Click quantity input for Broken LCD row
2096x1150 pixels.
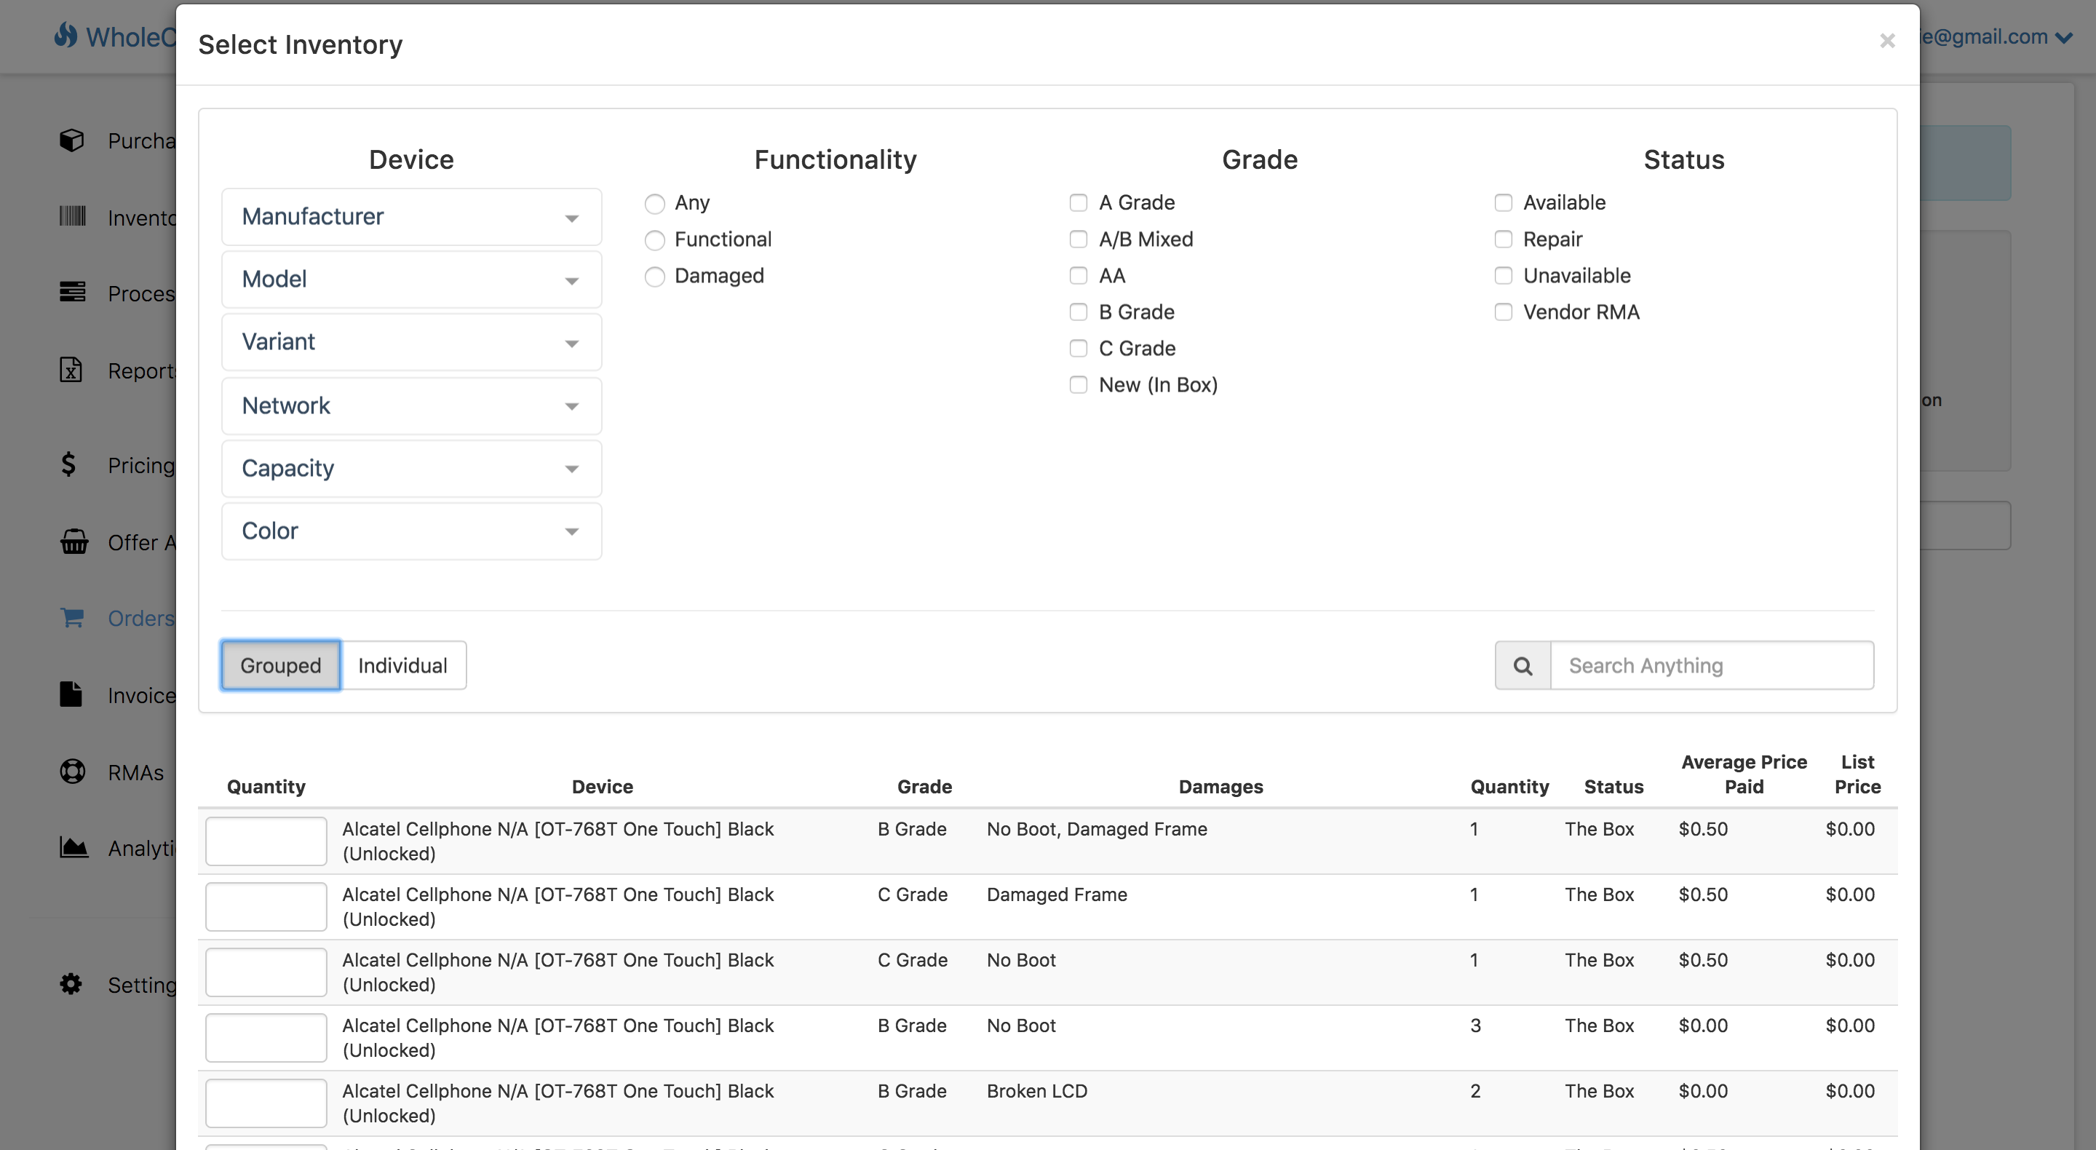[266, 1103]
